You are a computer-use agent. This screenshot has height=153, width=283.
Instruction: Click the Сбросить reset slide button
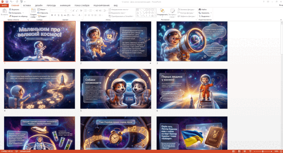click(x=43, y=13)
